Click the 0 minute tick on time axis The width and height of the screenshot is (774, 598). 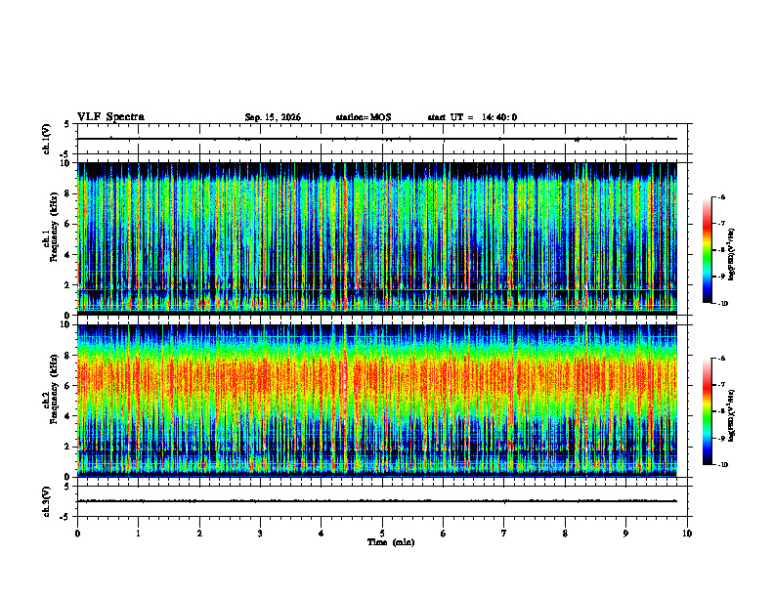tap(77, 534)
